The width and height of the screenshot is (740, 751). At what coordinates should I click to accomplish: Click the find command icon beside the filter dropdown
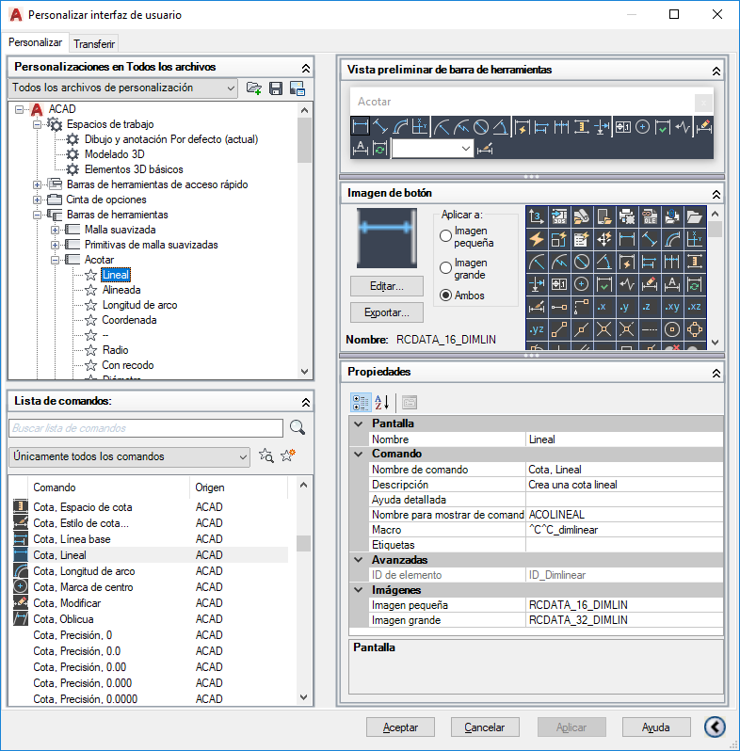pyautogui.click(x=266, y=455)
